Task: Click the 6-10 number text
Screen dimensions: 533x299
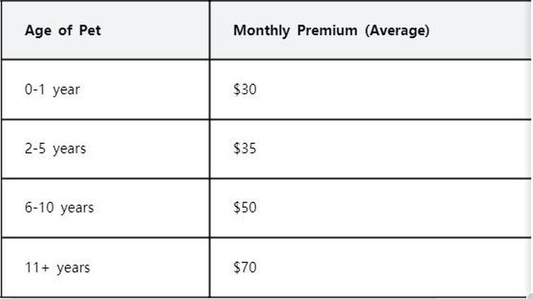Action: tap(39, 208)
